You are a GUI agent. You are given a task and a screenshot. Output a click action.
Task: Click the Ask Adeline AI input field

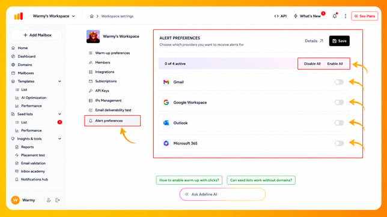222,194
